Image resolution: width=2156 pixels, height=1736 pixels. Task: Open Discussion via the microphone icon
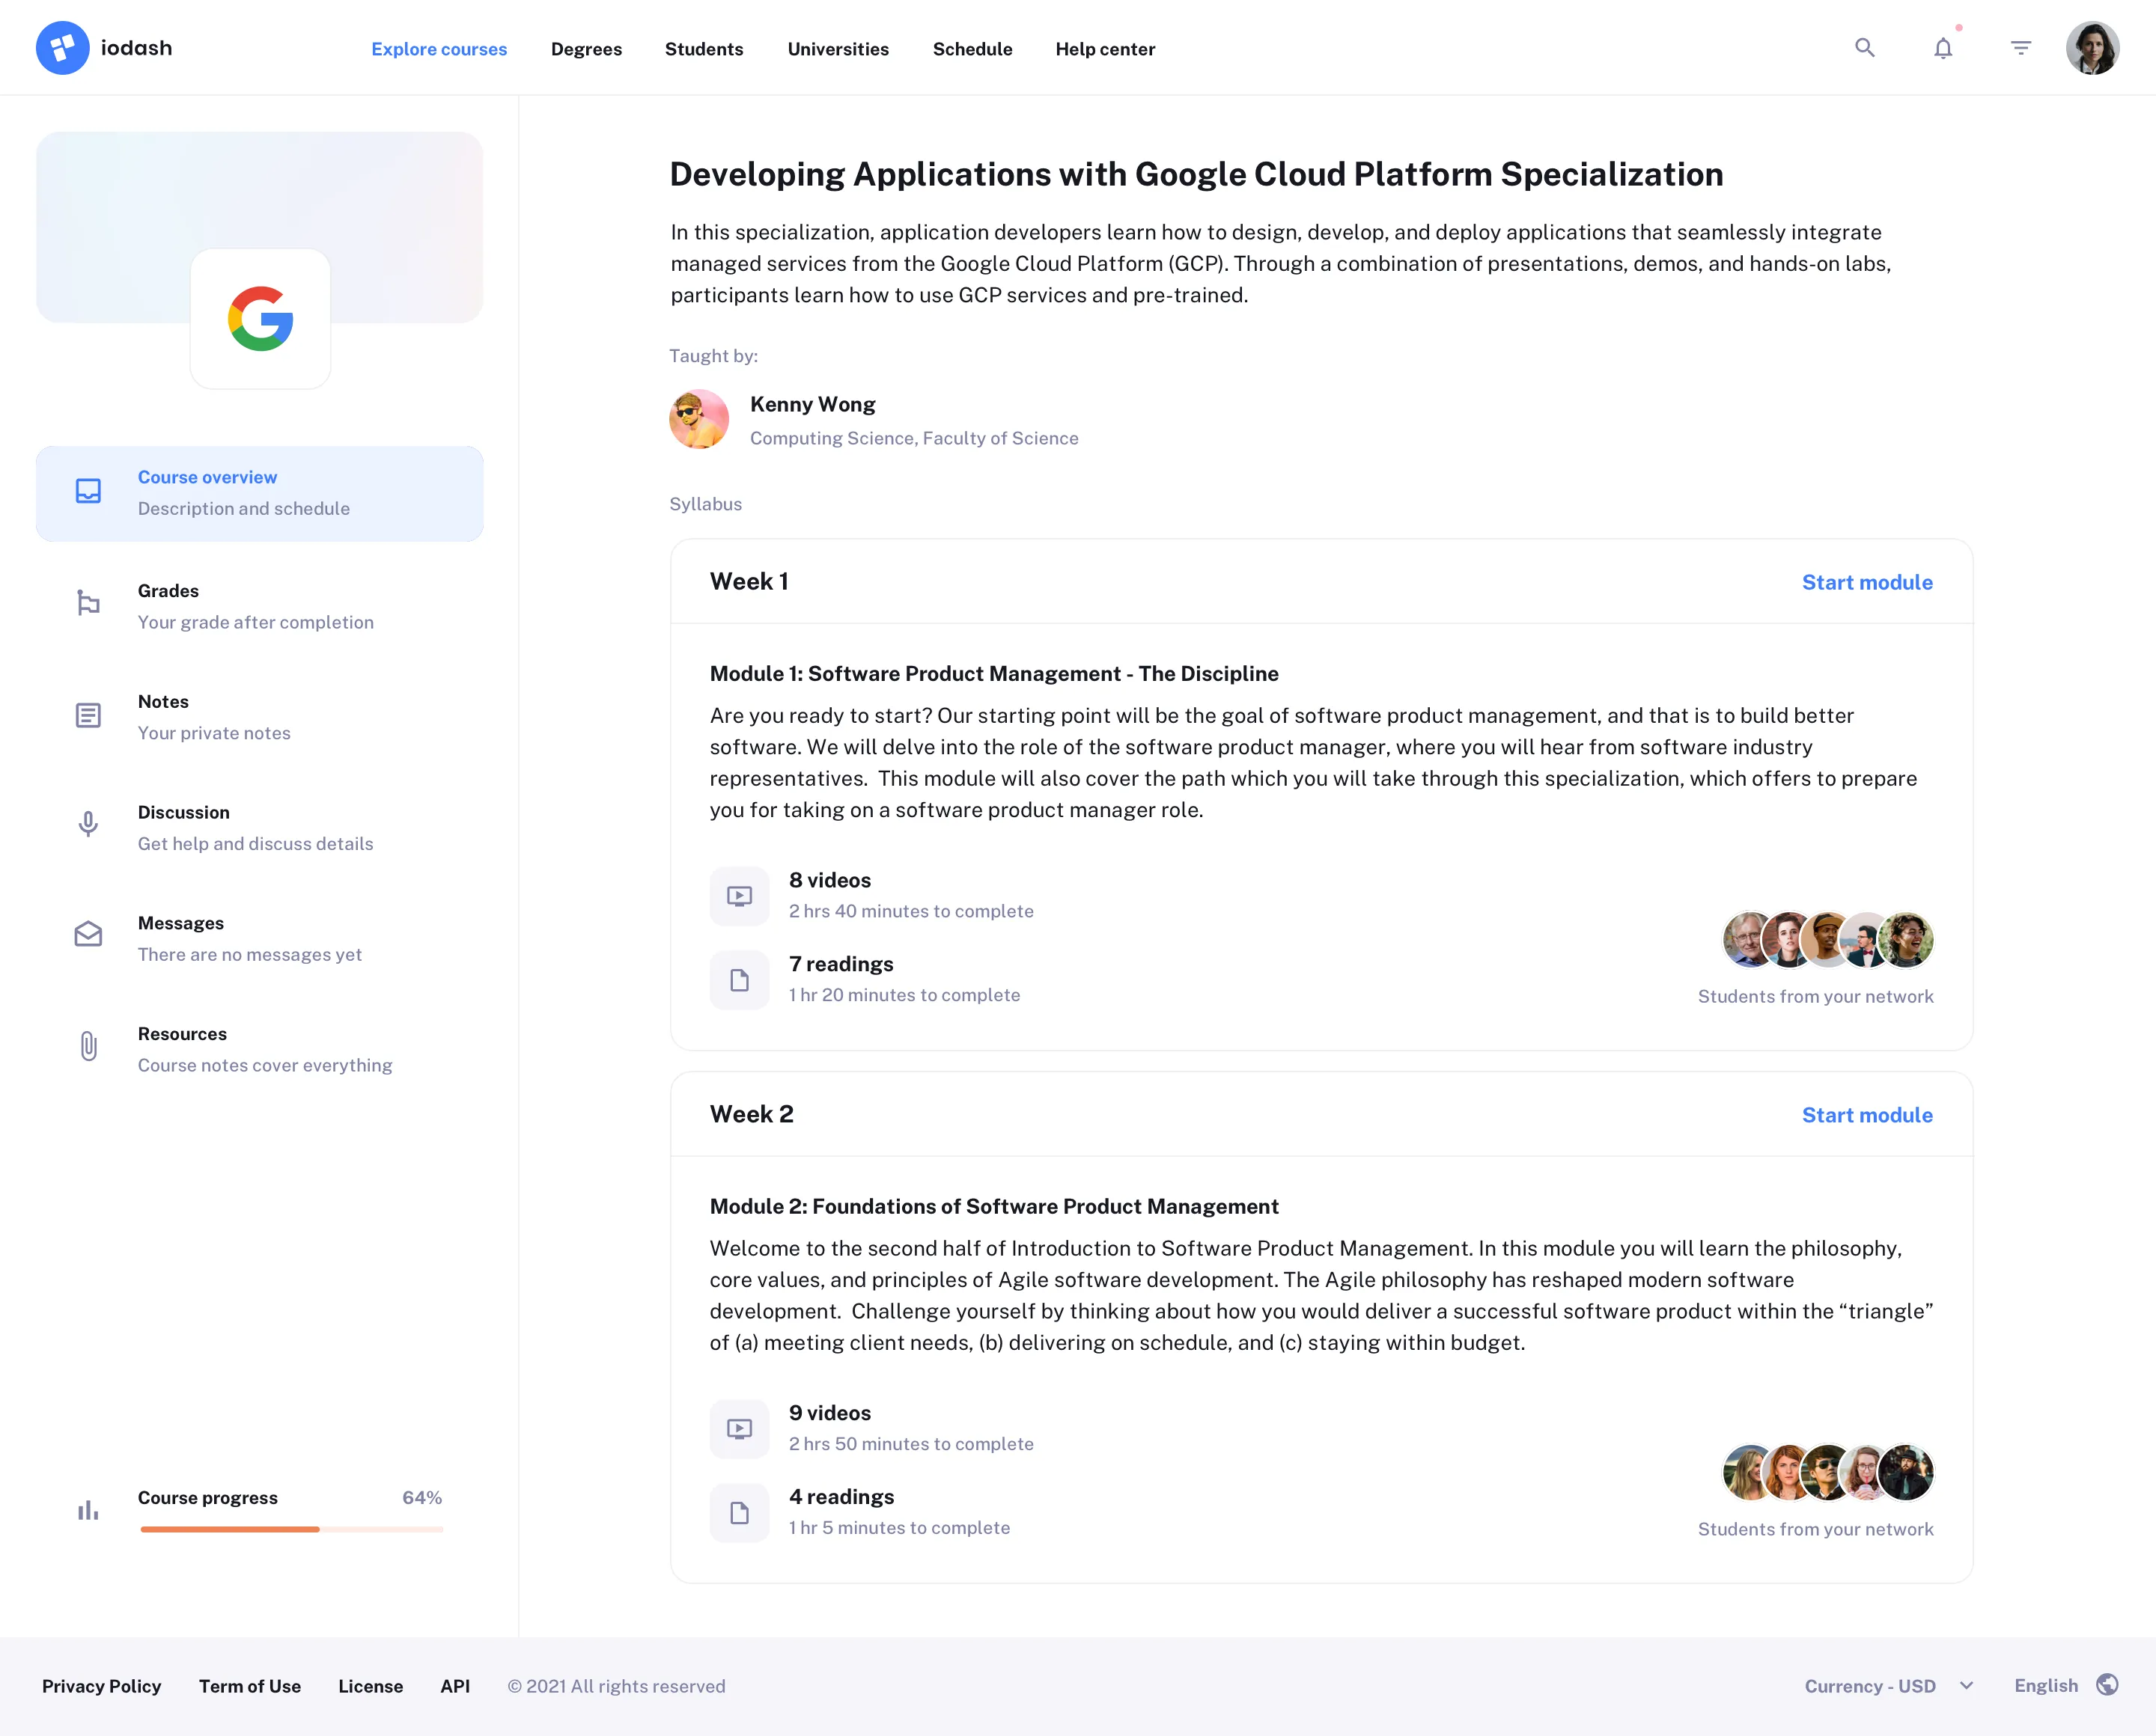click(88, 824)
